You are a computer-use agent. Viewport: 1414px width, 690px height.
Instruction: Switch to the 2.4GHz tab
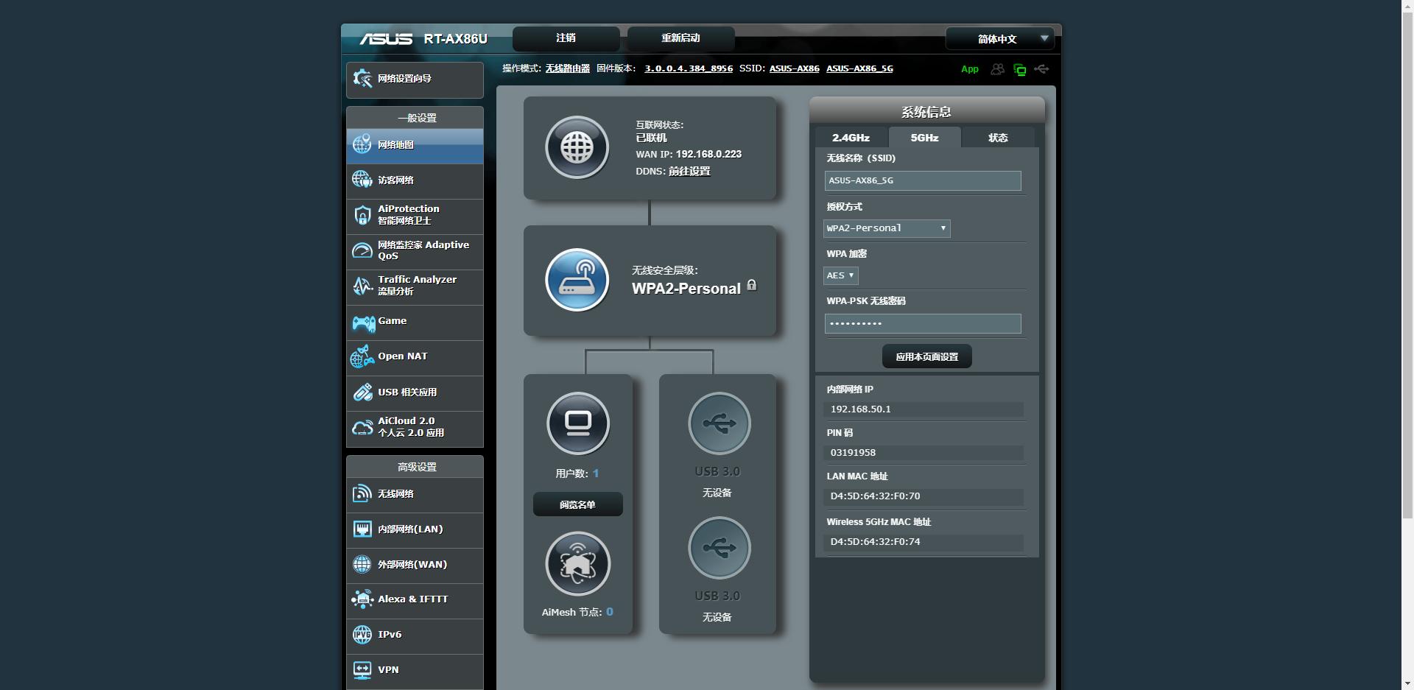click(x=851, y=138)
